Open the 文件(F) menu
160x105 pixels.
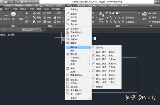pyautogui.click(x=8, y=6)
